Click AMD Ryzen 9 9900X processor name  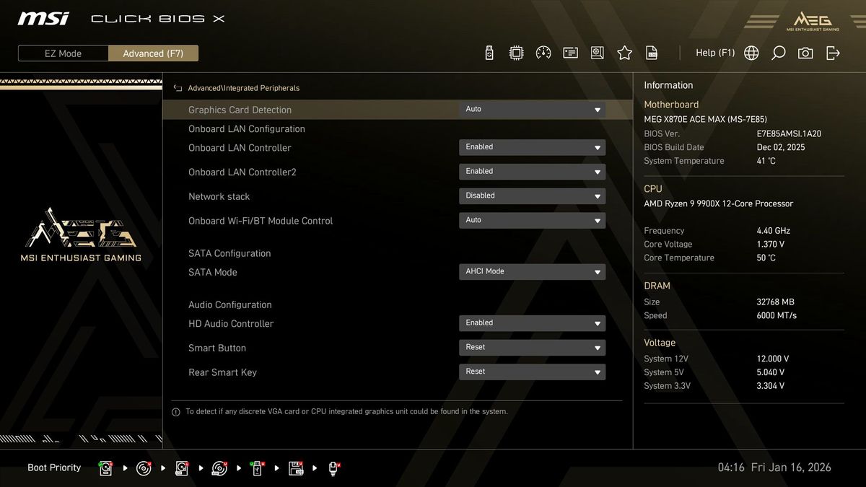[719, 203]
